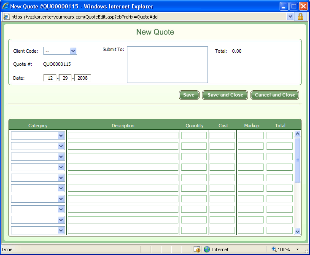The height and width of the screenshot is (255, 310).
Task: Click the Save and Close button
Action: click(225, 95)
